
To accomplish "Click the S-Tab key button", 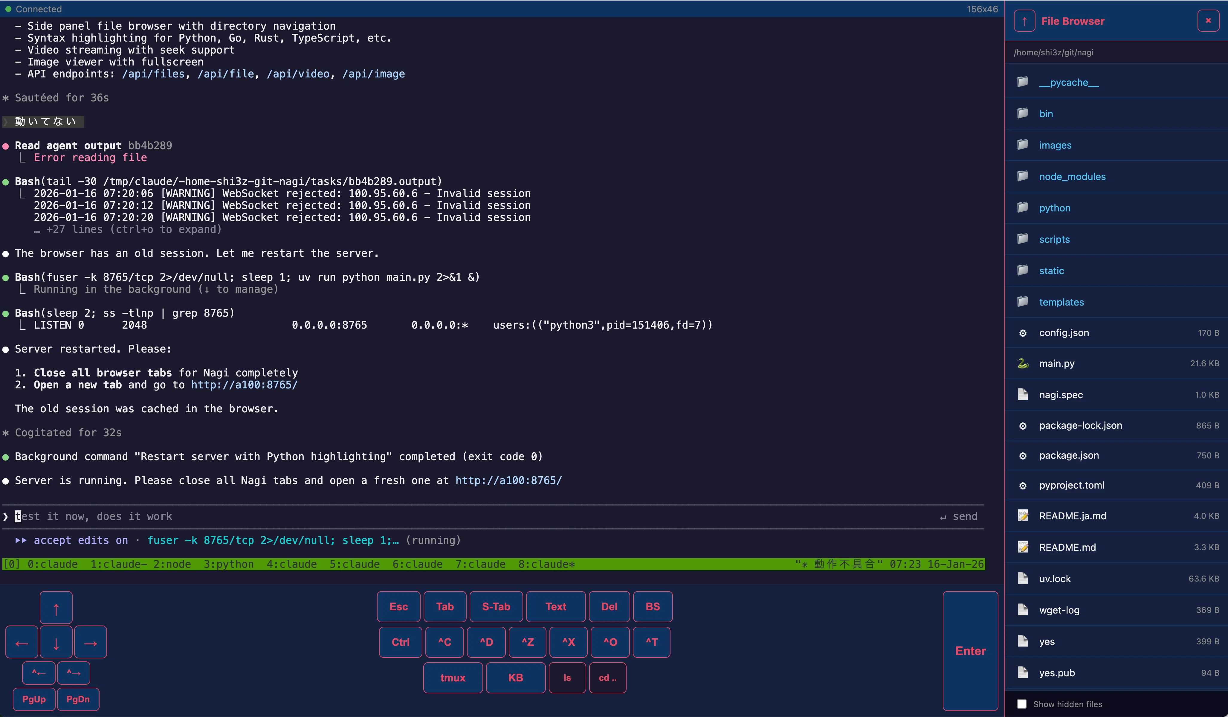I will pyautogui.click(x=496, y=607).
